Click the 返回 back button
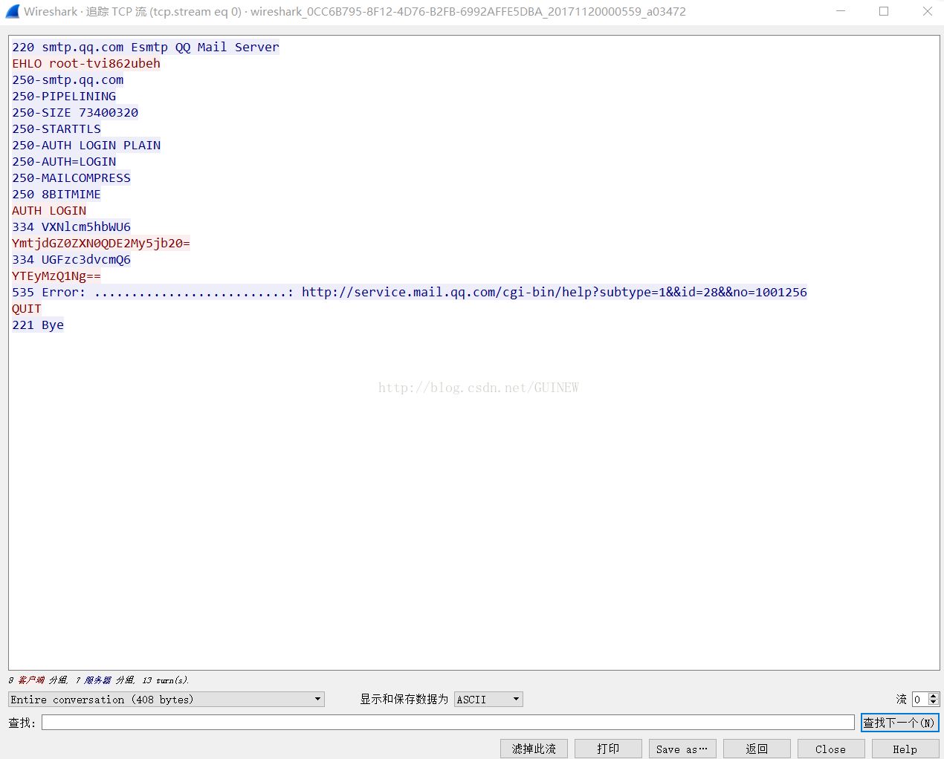 click(757, 749)
